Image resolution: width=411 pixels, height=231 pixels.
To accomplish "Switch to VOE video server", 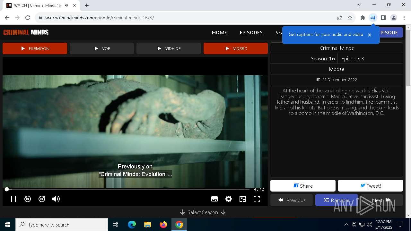I will coord(102,48).
